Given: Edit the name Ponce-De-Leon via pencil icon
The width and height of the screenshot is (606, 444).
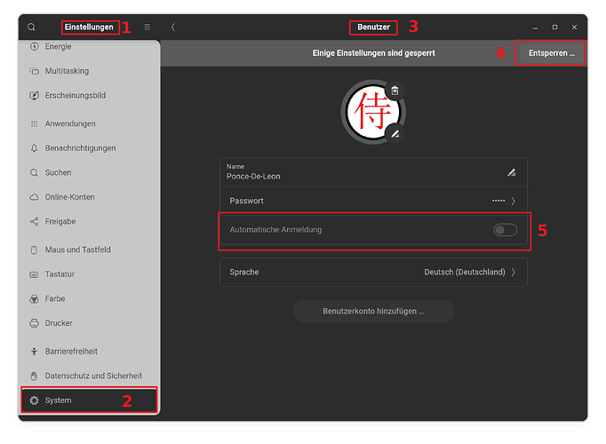Looking at the screenshot, I should click(511, 171).
